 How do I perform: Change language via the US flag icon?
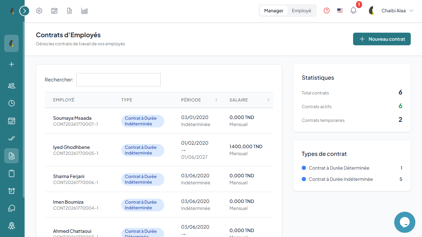(x=340, y=11)
